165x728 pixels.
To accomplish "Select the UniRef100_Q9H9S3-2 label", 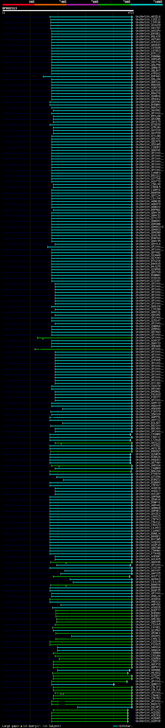I will coord(149,227).
